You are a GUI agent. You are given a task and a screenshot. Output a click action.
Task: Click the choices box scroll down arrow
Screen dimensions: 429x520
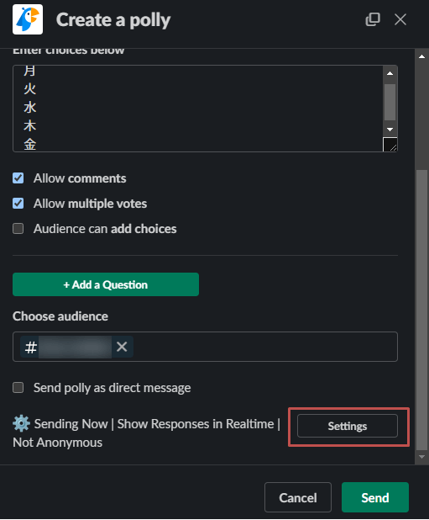tap(390, 130)
